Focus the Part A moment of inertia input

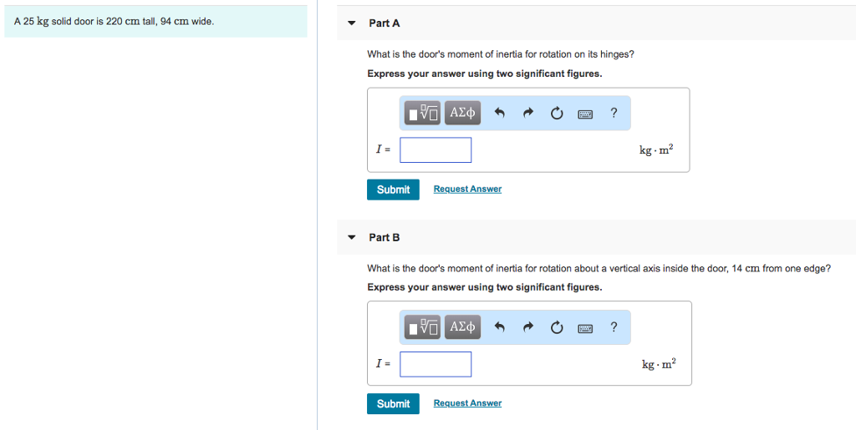pos(436,150)
